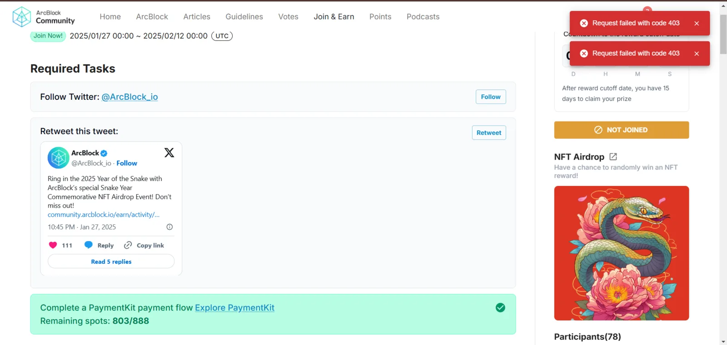The width and height of the screenshot is (727, 345).
Task: Open community.arcblock.io link in tweet
Action: (x=104, y=214)
